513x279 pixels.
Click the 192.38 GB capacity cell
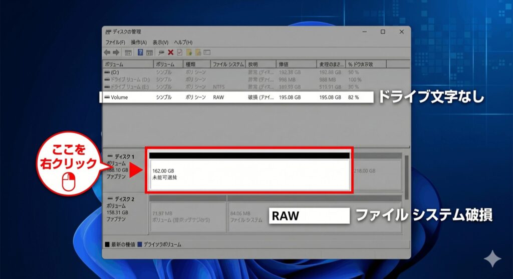click(x=290, y=72)
